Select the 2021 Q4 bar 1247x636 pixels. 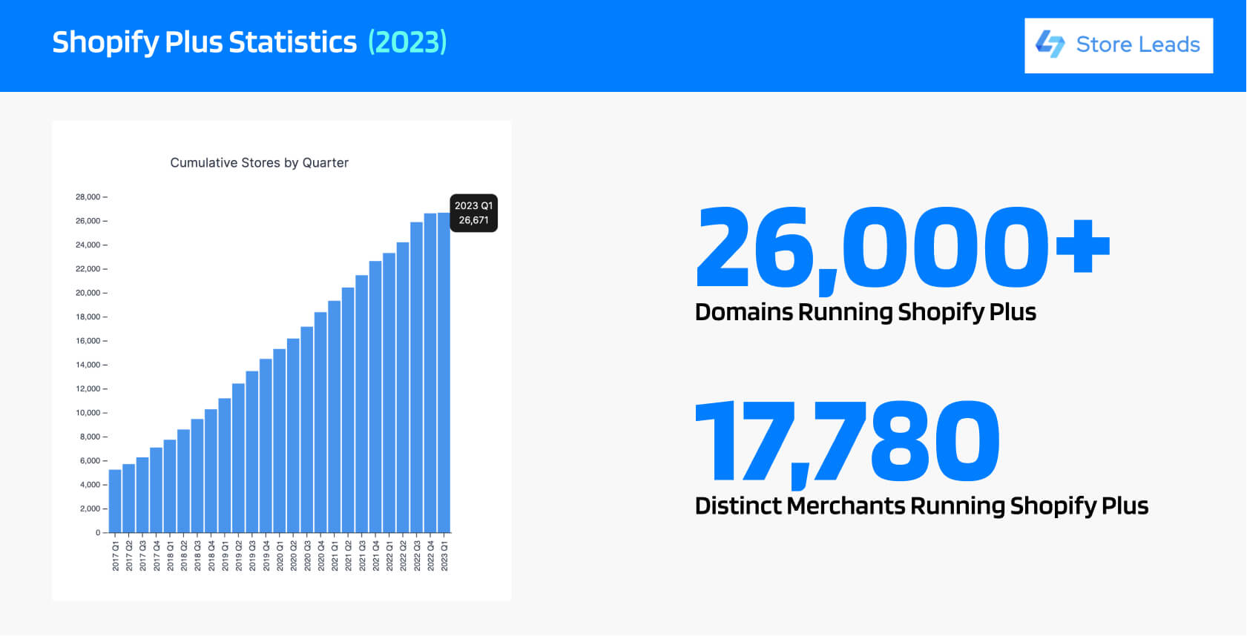tap(375, 397)
